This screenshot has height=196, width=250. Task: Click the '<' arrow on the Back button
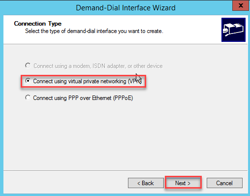click(x=139, y=183)
